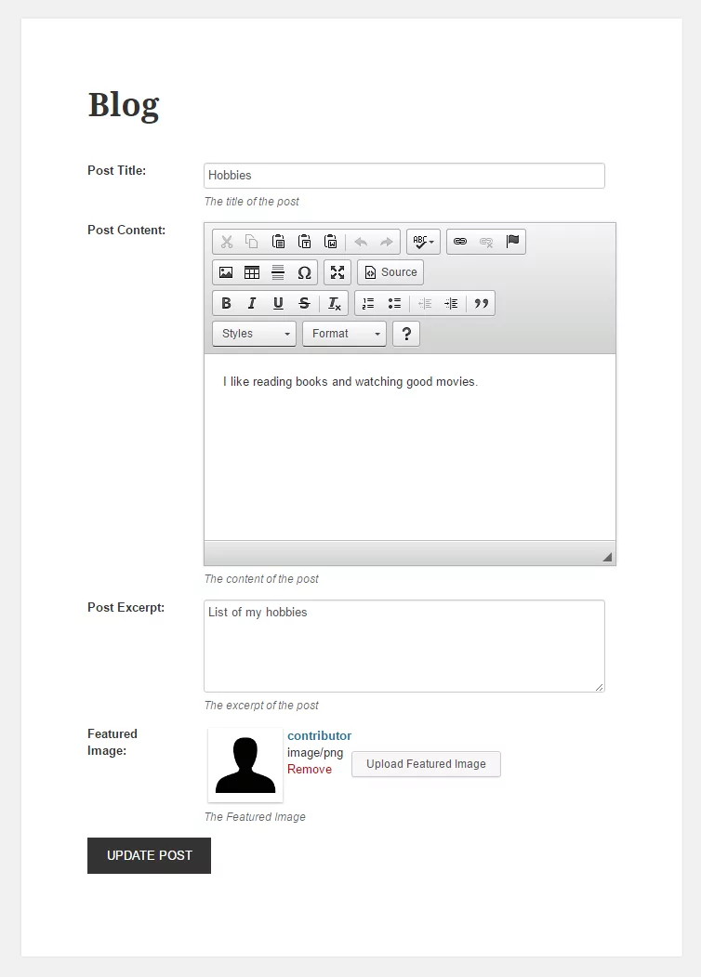
Task: Apply Italic formatting in editor toolbar
Action: pos(252,303)
